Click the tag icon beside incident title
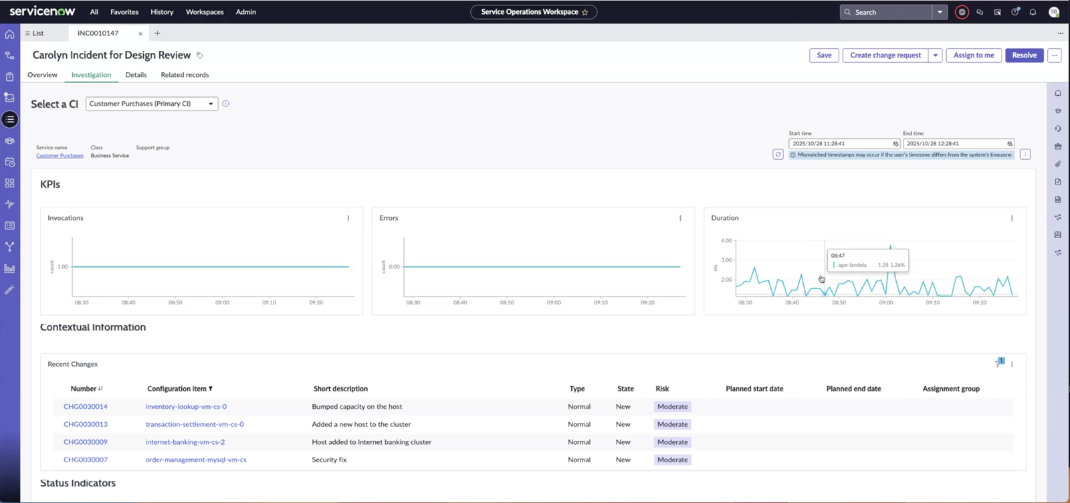Viewport: 1070px width, 503px height. pos(199,56)
